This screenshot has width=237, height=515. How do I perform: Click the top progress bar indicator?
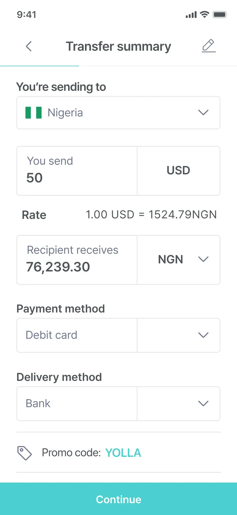[39, 66]
